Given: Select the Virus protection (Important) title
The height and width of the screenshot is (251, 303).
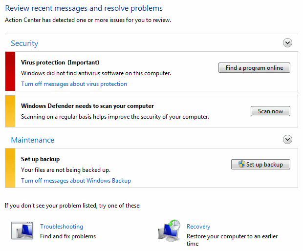Looking at the screenshot, I should [60, 63].
